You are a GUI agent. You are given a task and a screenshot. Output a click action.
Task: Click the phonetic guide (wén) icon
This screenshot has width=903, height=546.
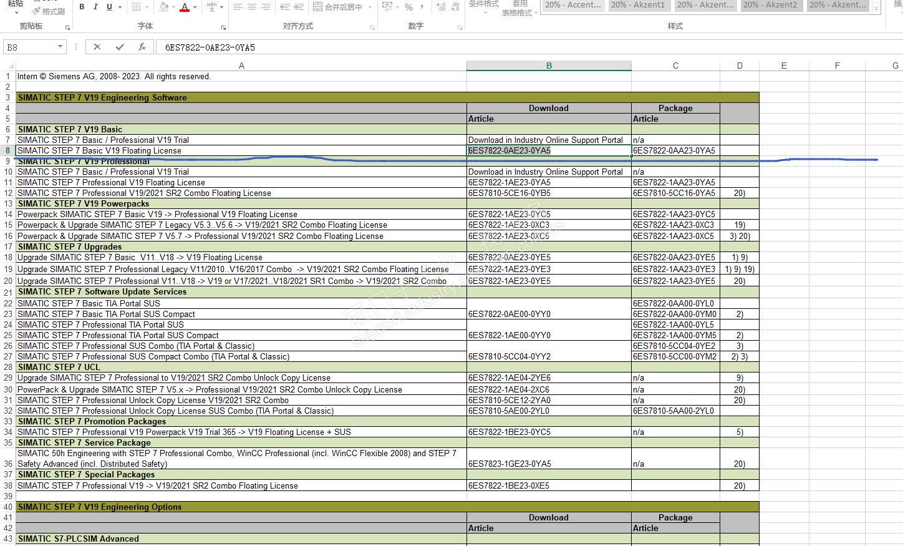(212, 7)
